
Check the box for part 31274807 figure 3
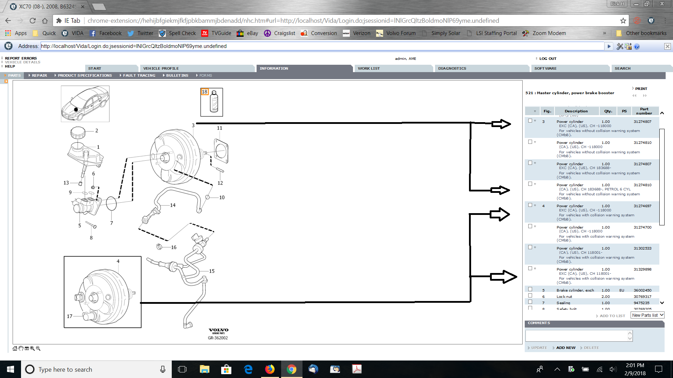coord(530,121)
